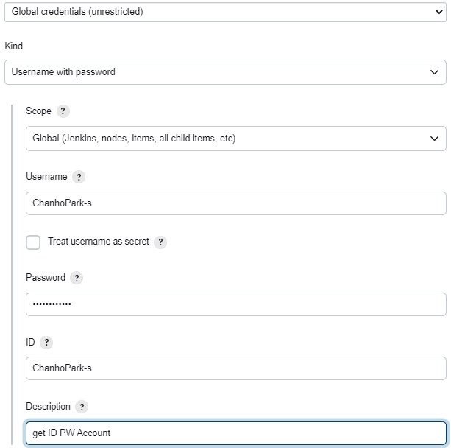
Task: Open help for the Scope field
Action: coord(63,111)
